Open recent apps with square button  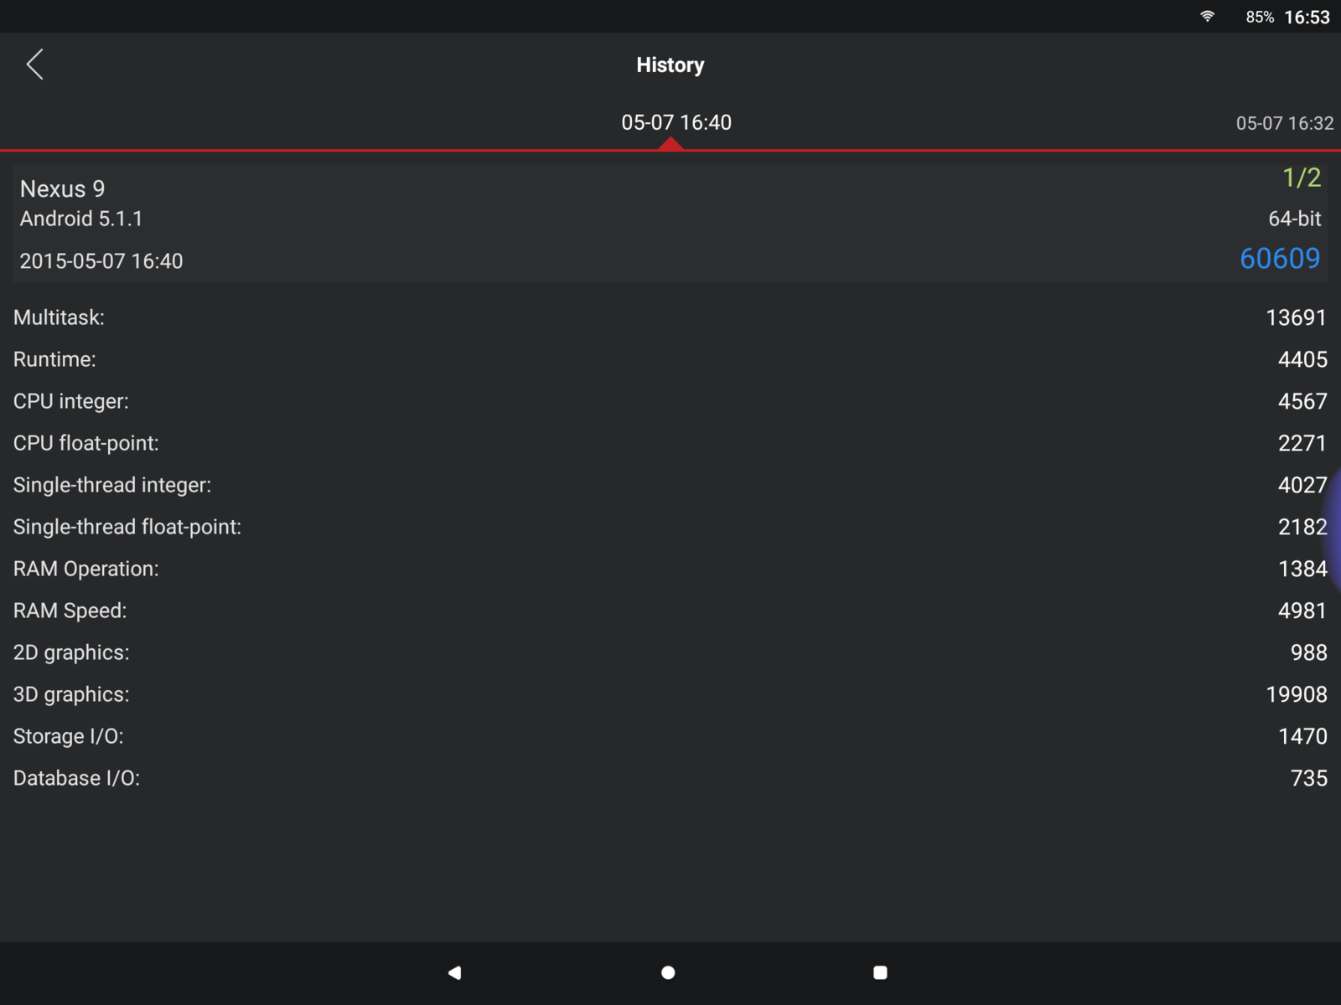point(880,972)
